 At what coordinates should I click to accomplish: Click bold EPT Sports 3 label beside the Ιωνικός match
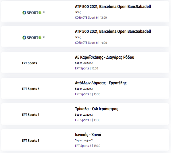(31, 141)
